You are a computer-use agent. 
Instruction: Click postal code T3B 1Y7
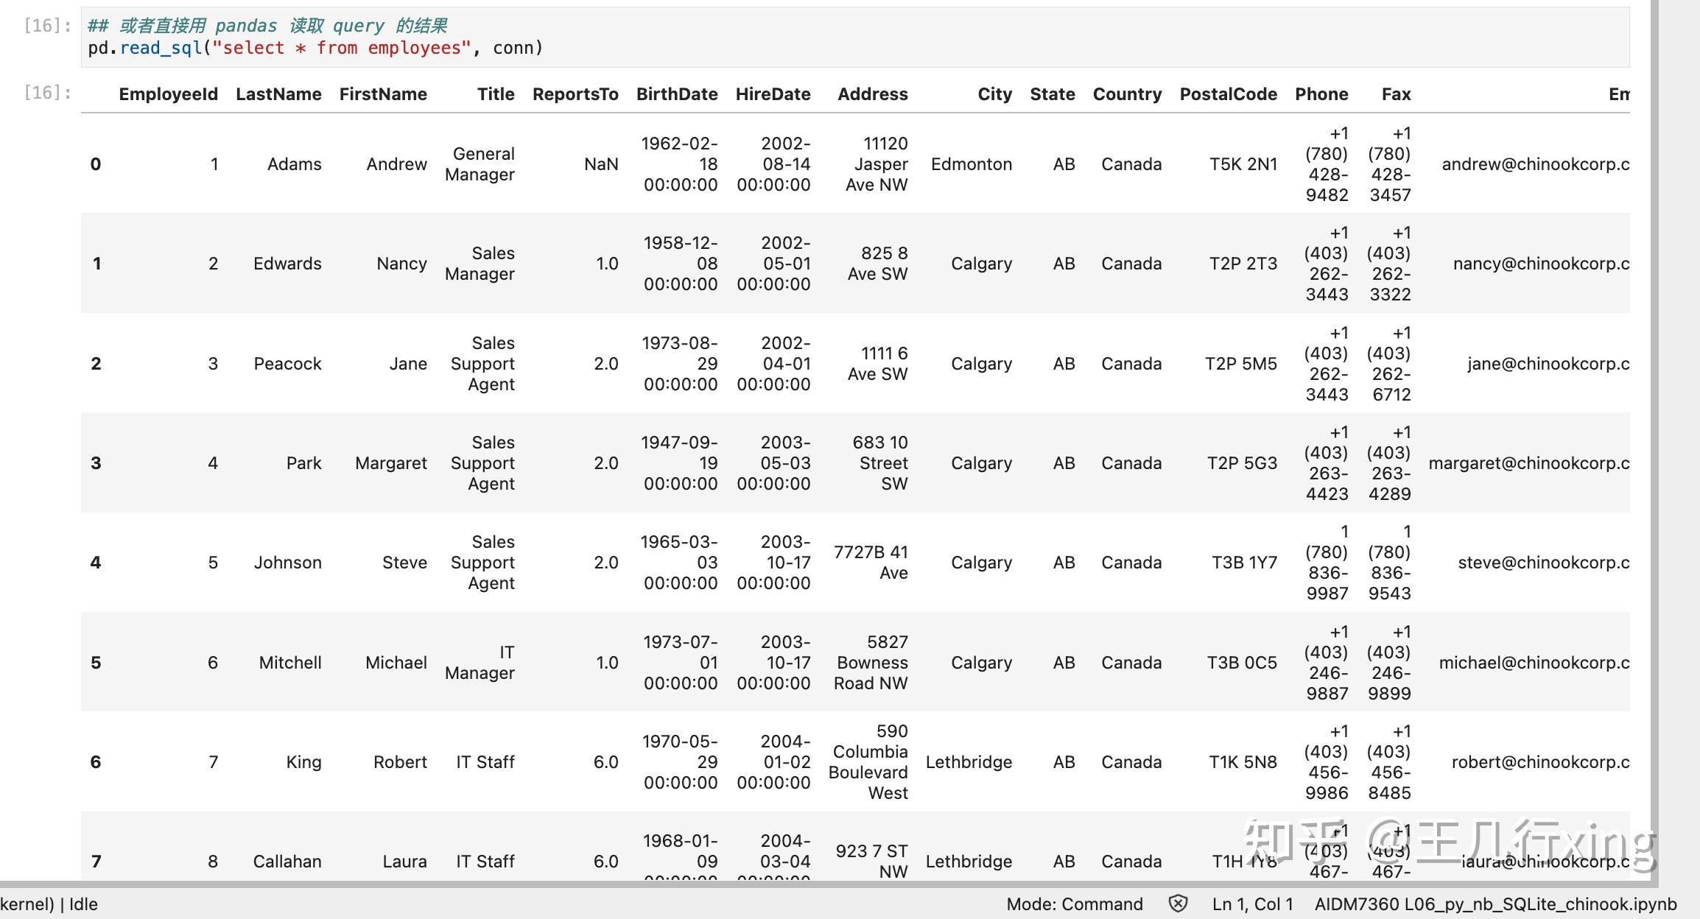[x=1244, y=563]
